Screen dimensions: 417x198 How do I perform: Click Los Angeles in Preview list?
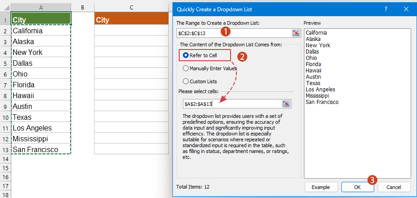pos(321,89)
